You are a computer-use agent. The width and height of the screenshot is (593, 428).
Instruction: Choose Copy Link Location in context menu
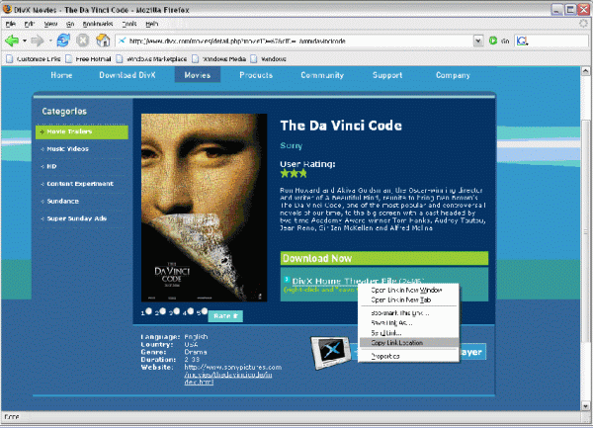[408, 343]
